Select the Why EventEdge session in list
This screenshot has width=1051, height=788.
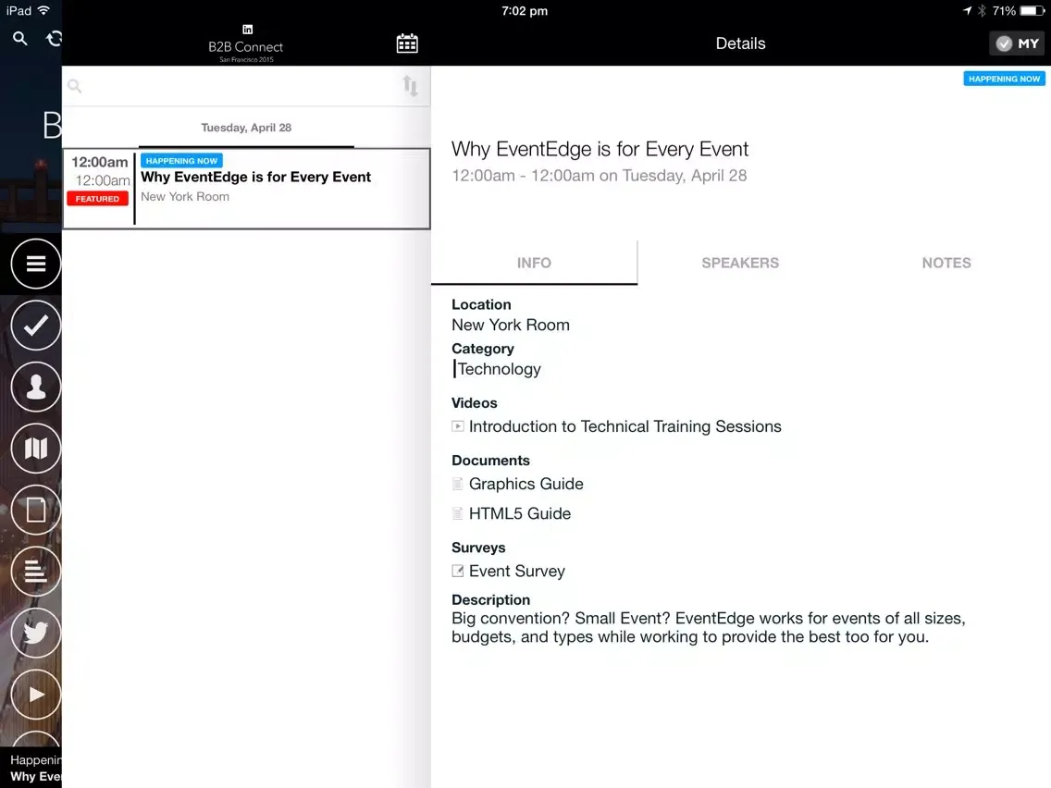[247, 189]
